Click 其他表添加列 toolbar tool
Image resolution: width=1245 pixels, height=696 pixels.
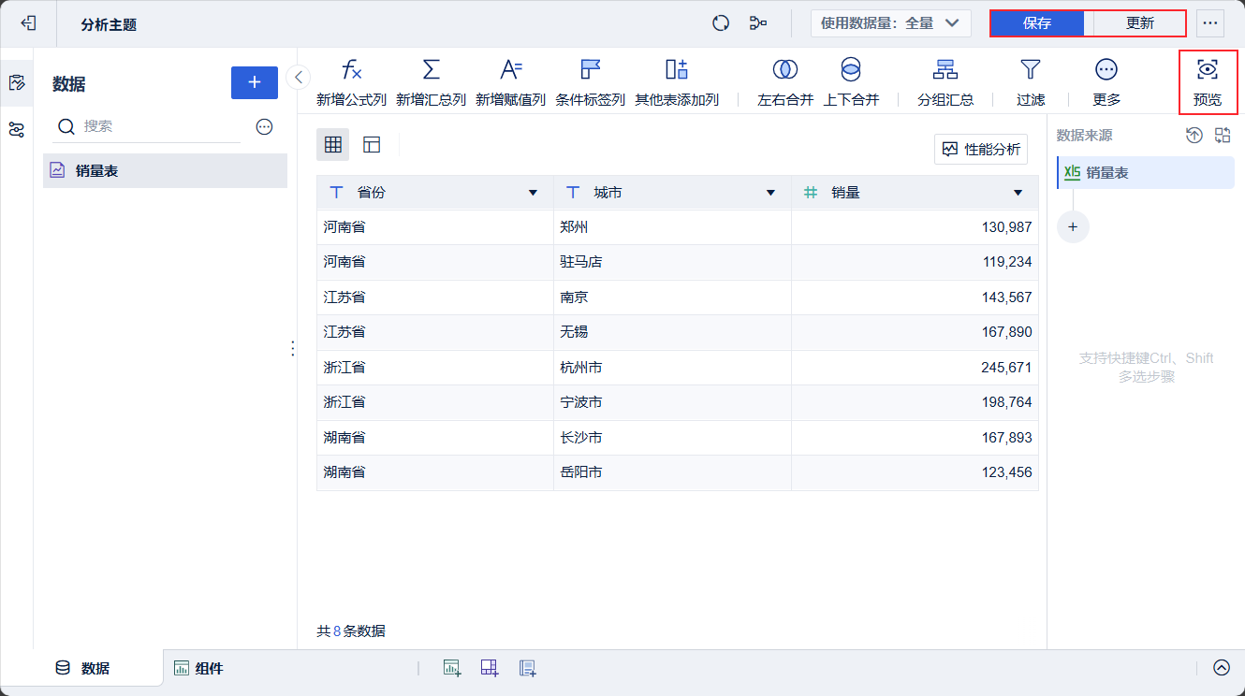coord(677,82)
